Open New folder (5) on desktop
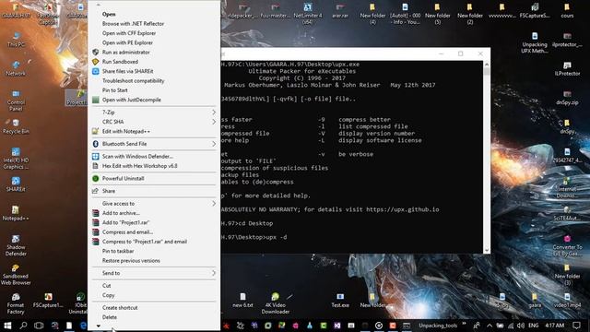The width and height of the screenshot is (590, 332). coord(438,14)
